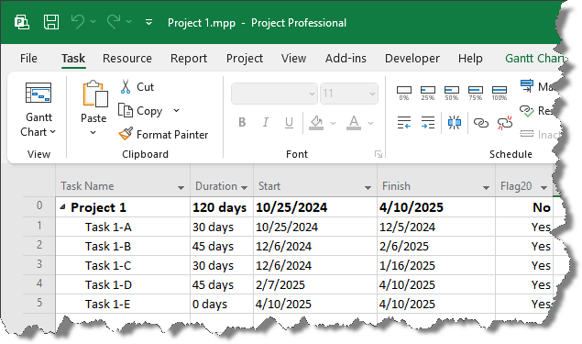The image size is (582, 344).
Task: Select the Task 1-A name cell
Action: 123,227
